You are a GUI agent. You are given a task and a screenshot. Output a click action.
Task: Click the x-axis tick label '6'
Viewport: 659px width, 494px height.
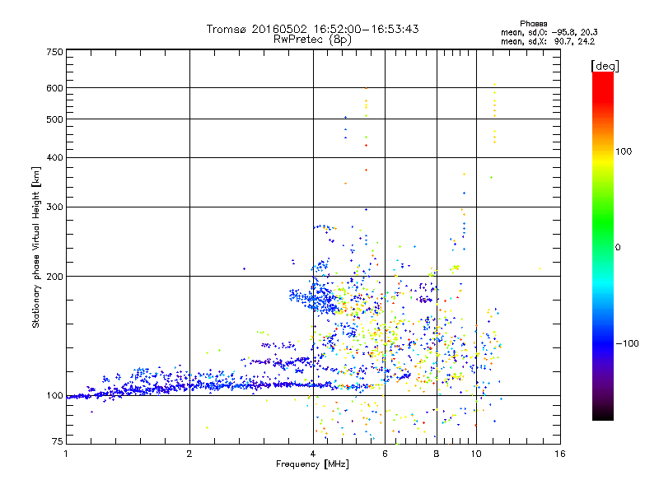(385, 454)
